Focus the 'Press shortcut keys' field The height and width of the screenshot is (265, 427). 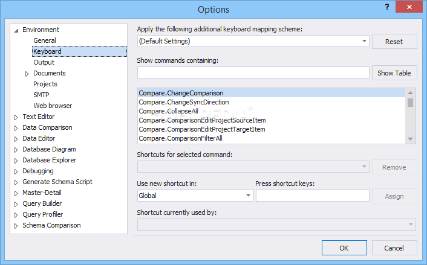(313, 196)
